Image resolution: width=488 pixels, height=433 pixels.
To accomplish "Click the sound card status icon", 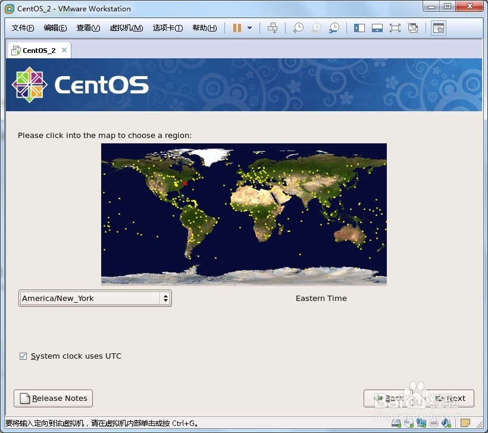I will point(446,423).
